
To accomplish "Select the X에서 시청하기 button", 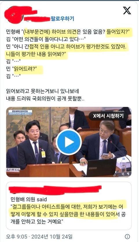I will pyautogui.click(x=108, y=116).
